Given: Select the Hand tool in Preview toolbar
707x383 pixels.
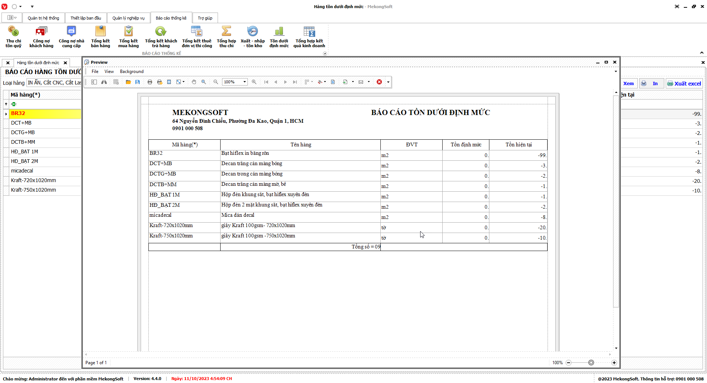Looking at the screenshot, I should (x=194, y=82).
